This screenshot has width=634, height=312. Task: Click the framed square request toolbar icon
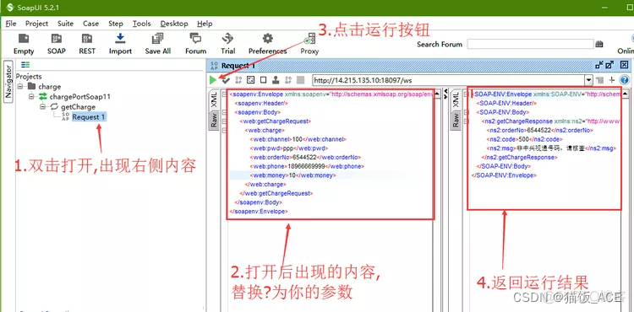pyautogui.click(x=251, y=80)
